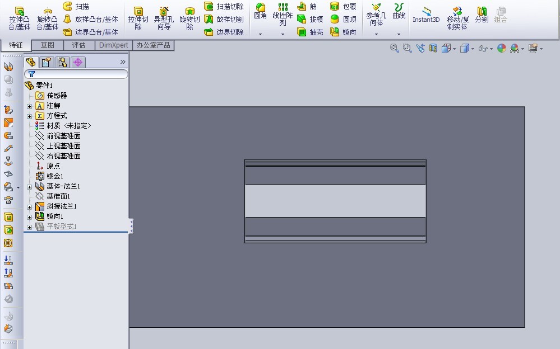Select the Edge Flange tool in left toolbar
The width and height of the screenshot is (560, 349).
click(x=8, y=110)
